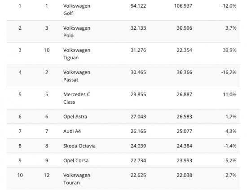Select the 106.937 previous sales value

(183, 6)
